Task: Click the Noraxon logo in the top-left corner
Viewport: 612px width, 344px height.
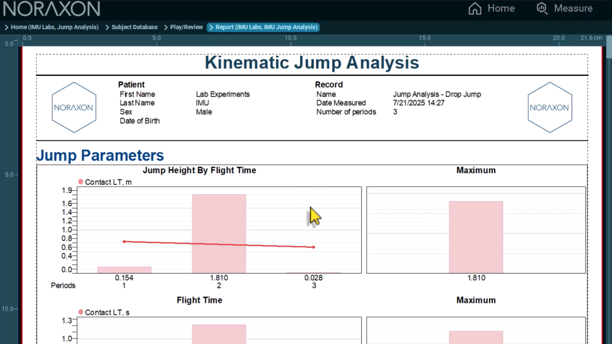Action: click(51, 9)
